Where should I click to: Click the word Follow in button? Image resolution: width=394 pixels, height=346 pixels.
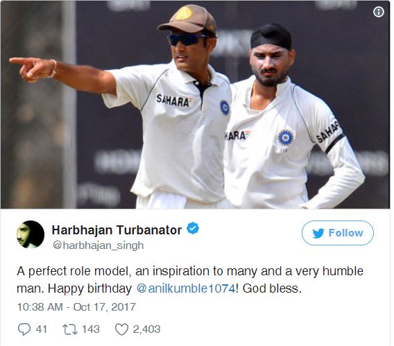click(345, 233)
